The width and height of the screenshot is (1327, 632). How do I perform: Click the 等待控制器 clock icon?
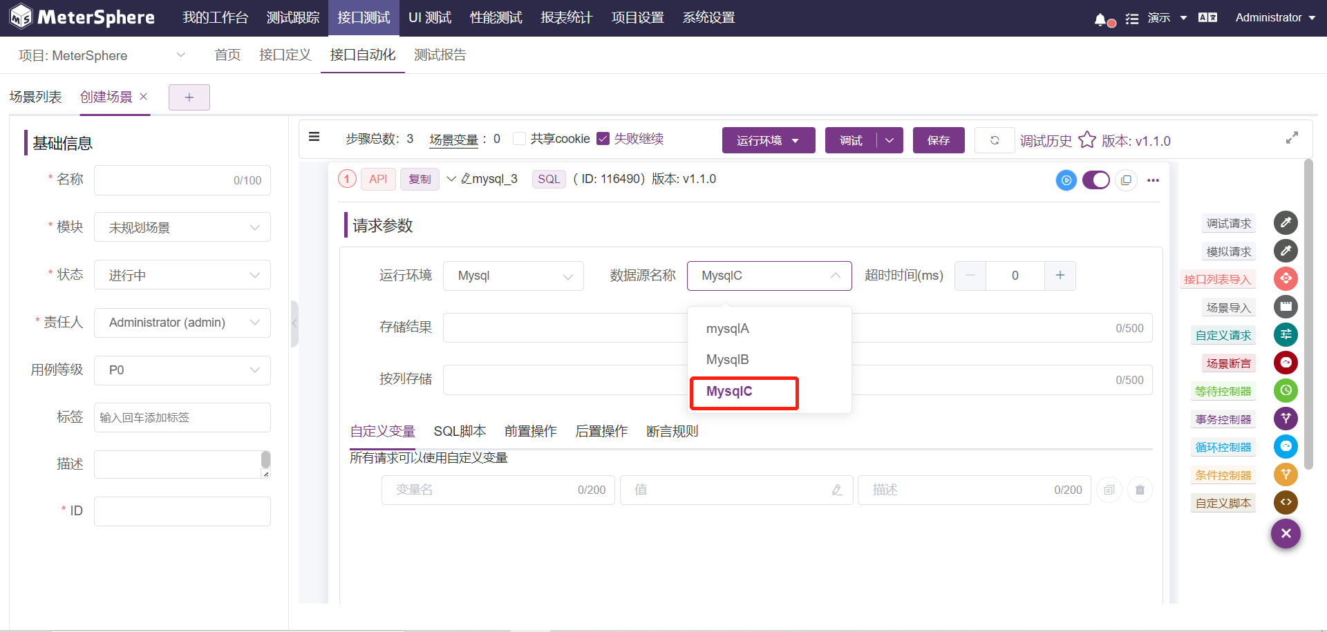click(1286, 390)
